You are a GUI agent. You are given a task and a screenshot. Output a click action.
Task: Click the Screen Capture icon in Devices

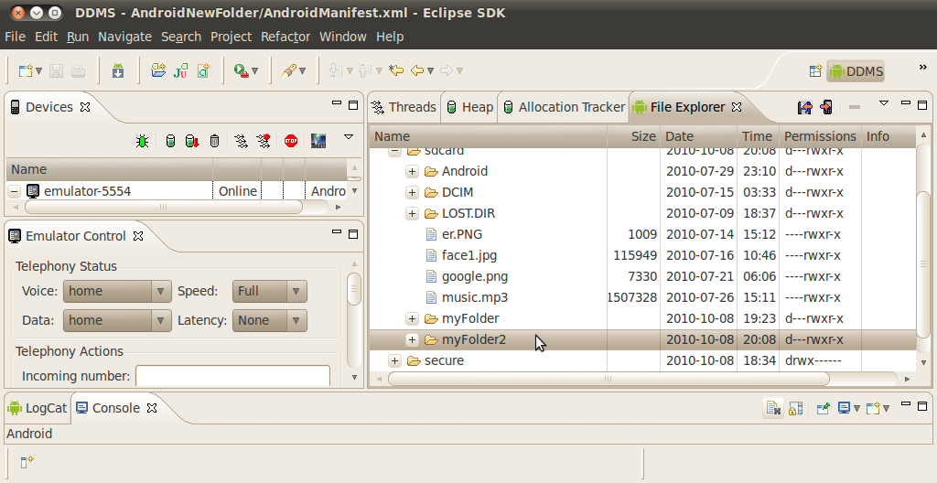[318, 141]
